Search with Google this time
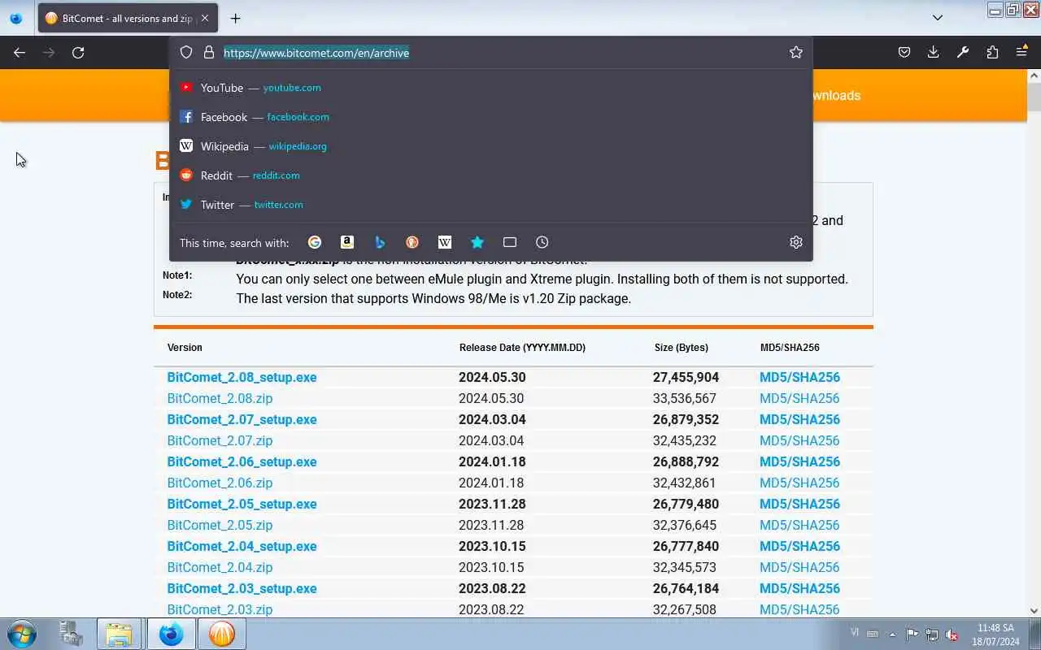 315,242
